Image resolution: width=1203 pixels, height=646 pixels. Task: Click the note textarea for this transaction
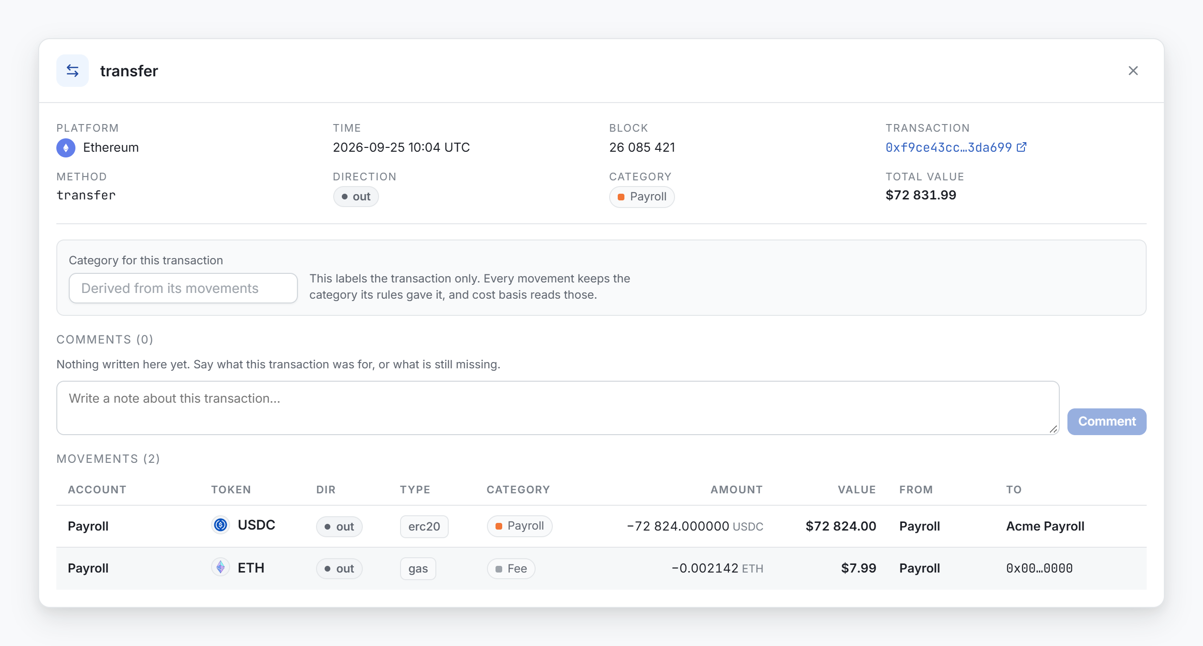coord(558,408)
